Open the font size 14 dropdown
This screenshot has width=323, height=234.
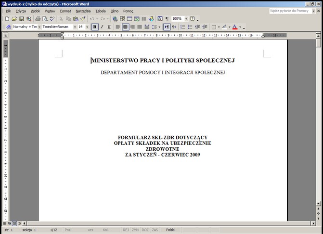click(x=87, y=27)
